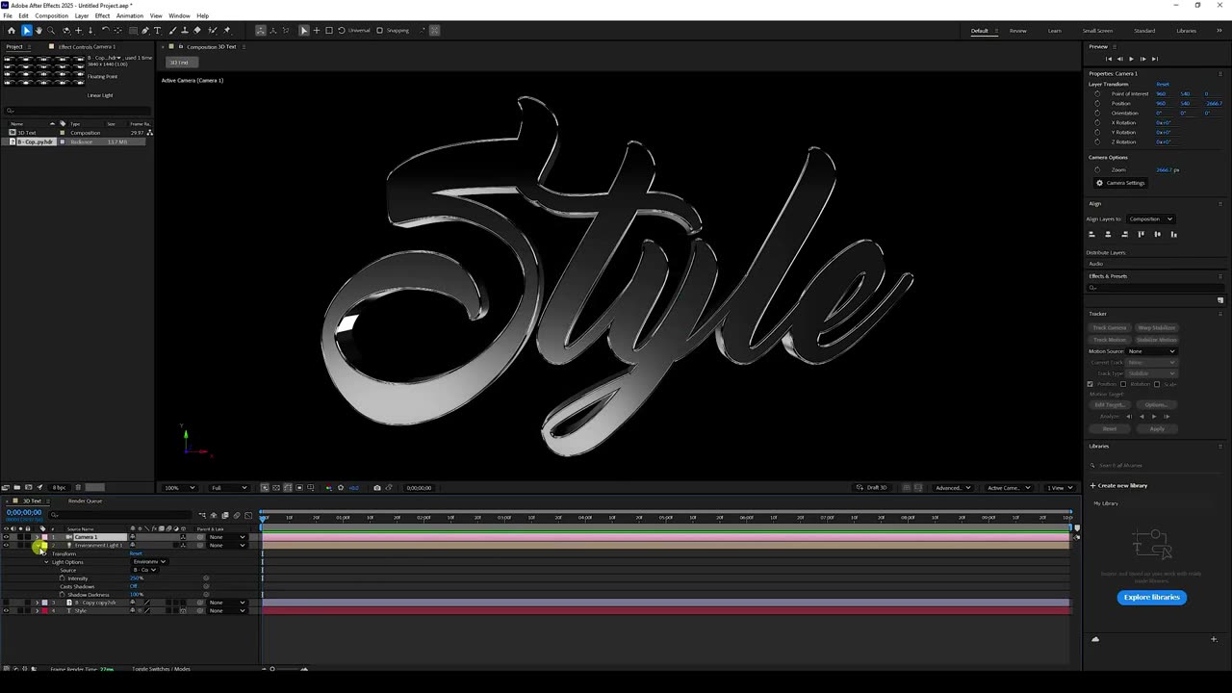Open Align Layers to Composition dropdown
1232x693 pixels.
(1150, 218)
